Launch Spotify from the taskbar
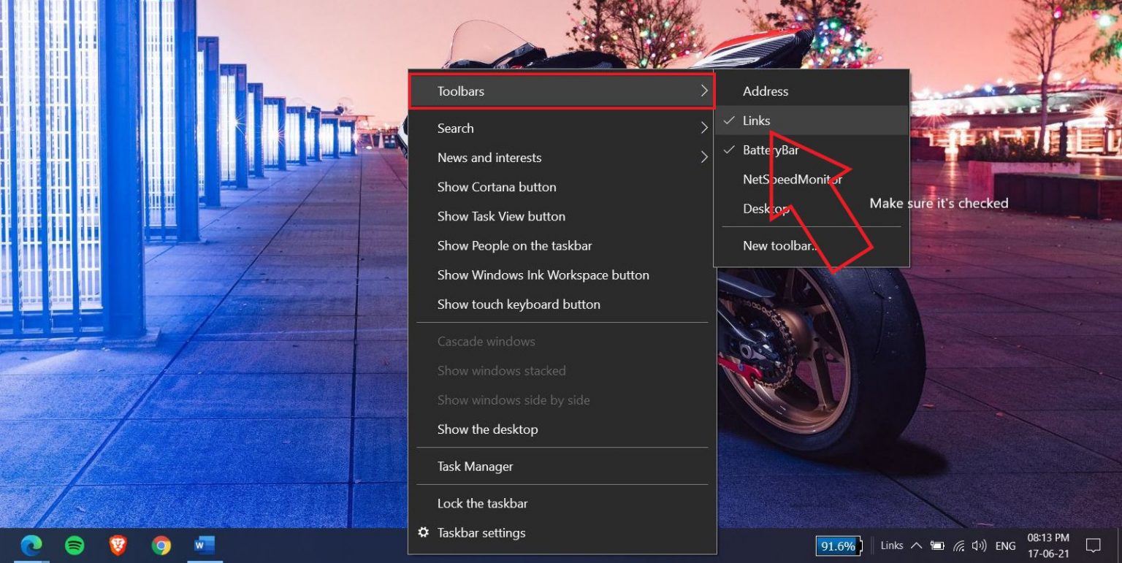The image size is (1122, 563). coord(74,545)
